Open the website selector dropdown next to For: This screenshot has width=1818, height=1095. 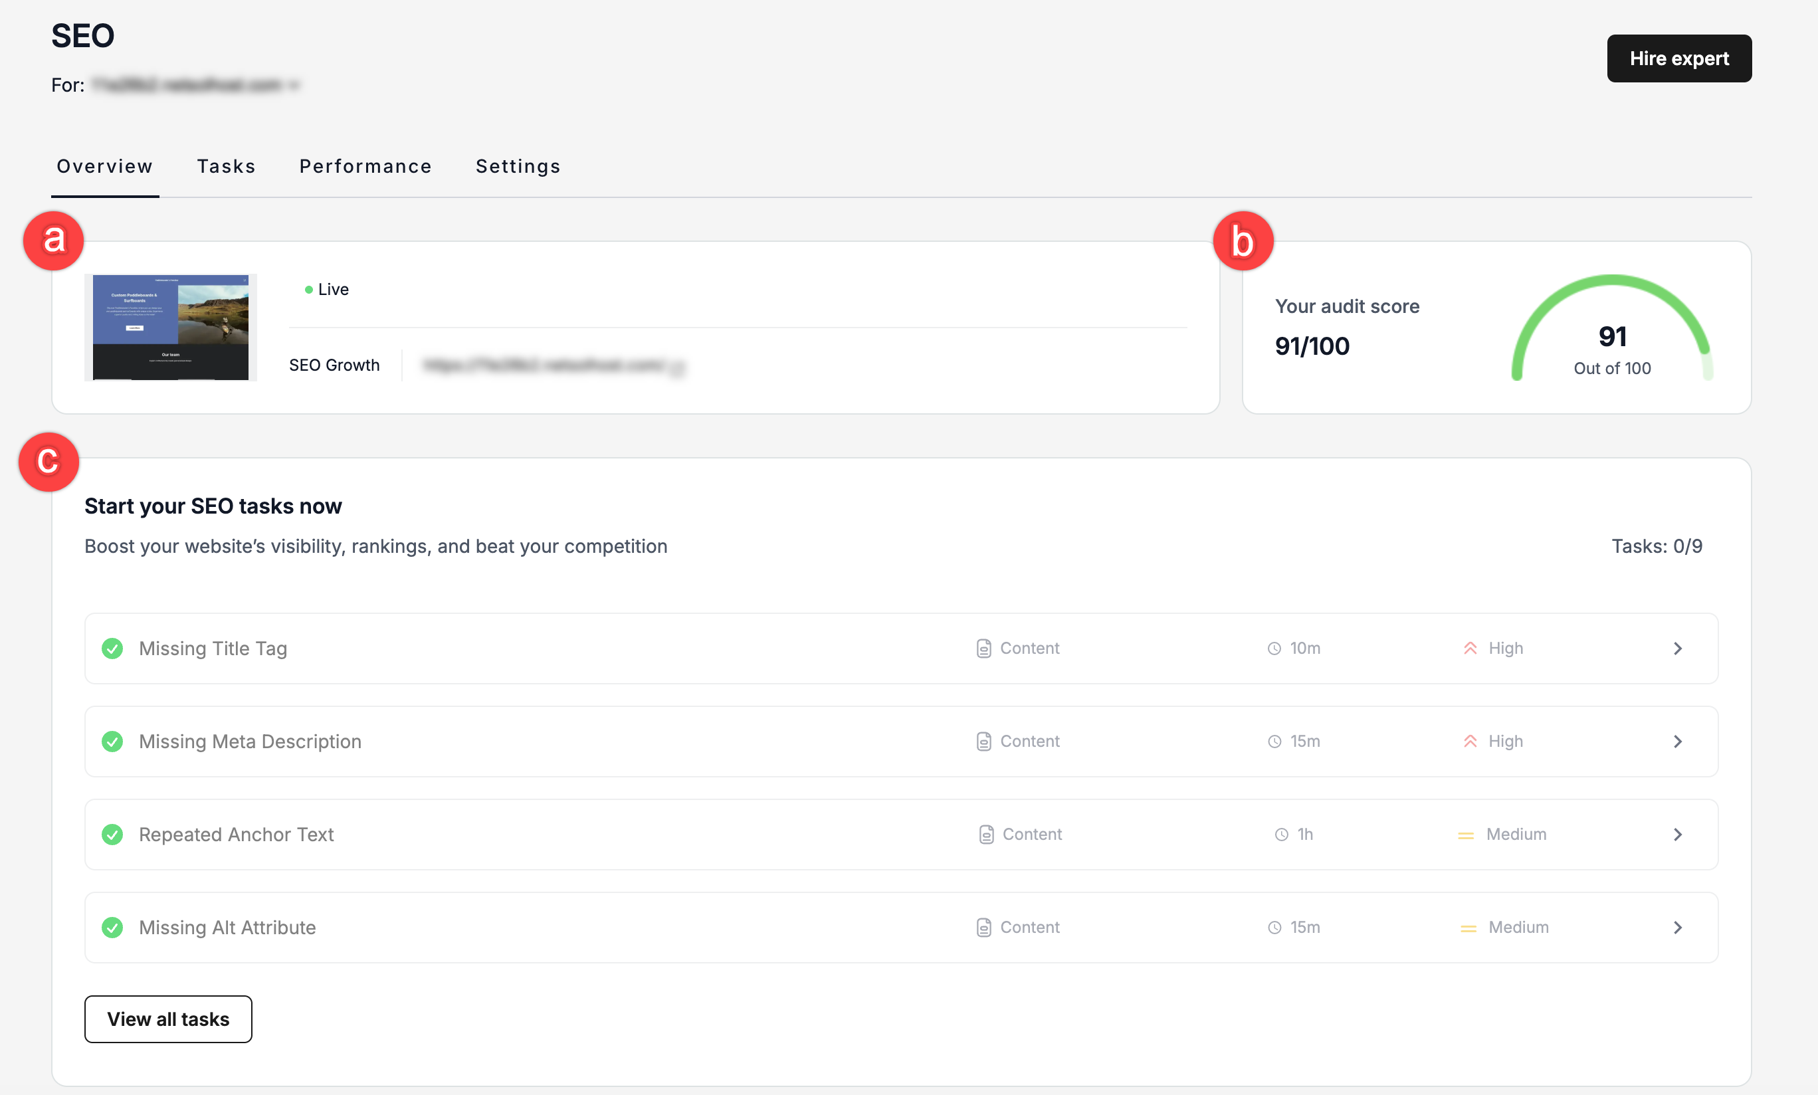pos(195,86)
